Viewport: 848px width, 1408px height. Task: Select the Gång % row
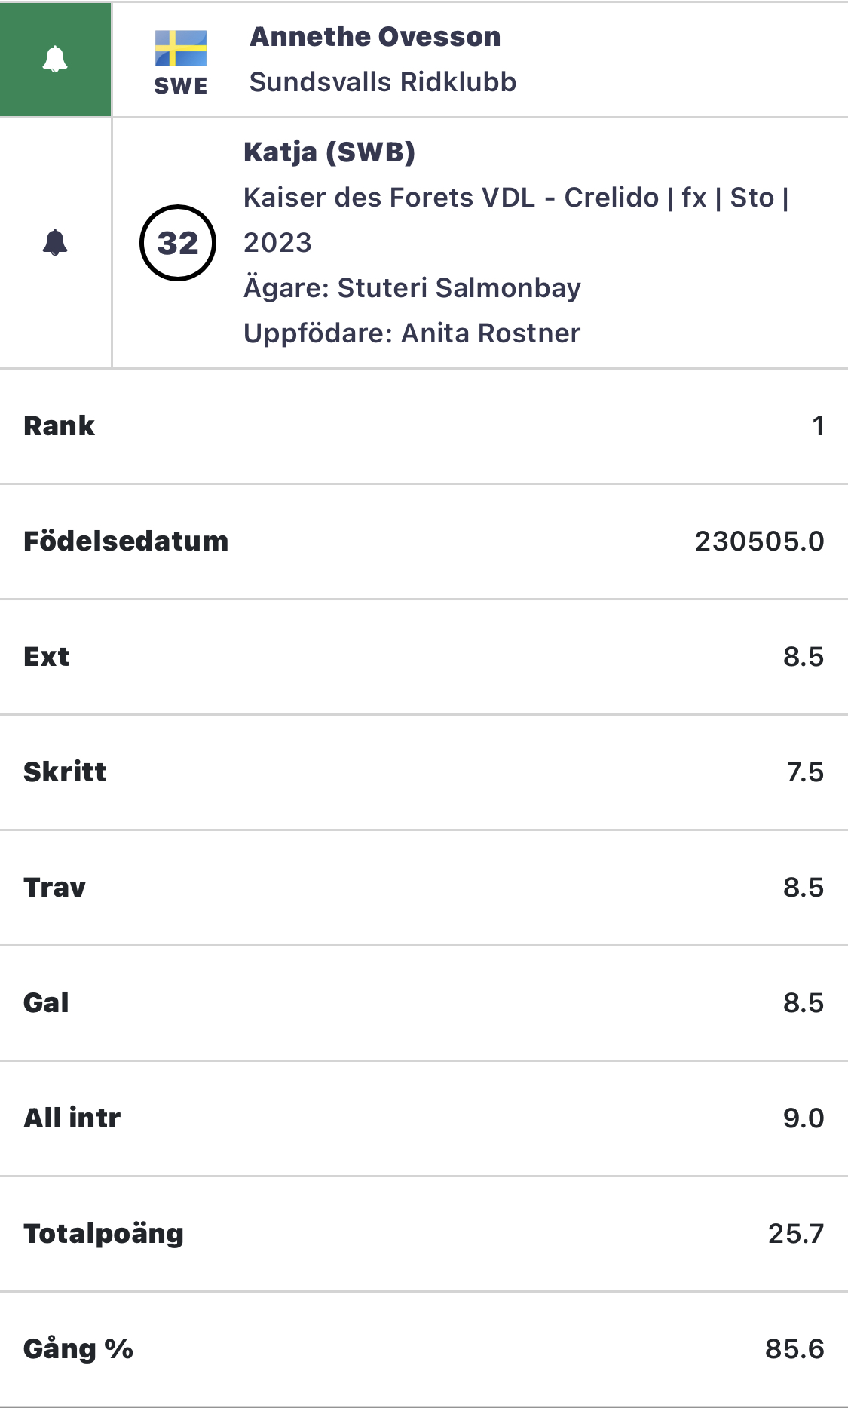tap(424, 1349)
